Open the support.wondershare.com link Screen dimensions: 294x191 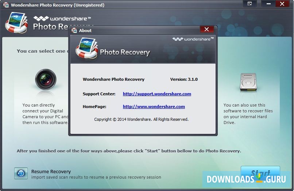pyautogui.click(x=157, y=94)
